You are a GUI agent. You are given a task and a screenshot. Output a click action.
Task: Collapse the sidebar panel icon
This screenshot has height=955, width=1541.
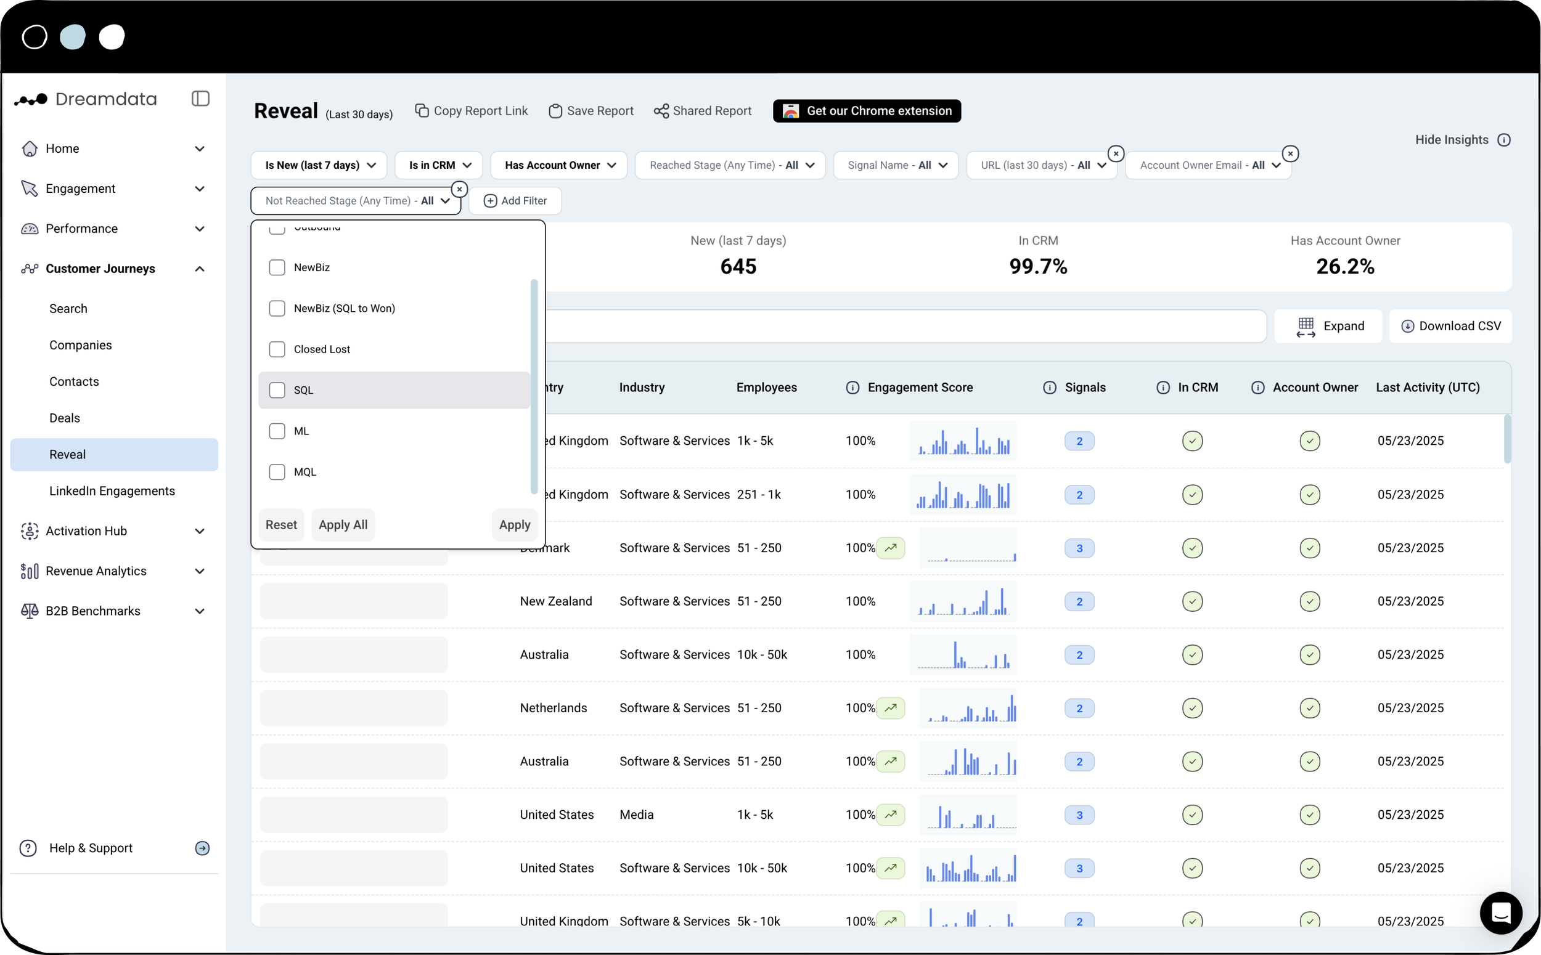coord(200,99)
